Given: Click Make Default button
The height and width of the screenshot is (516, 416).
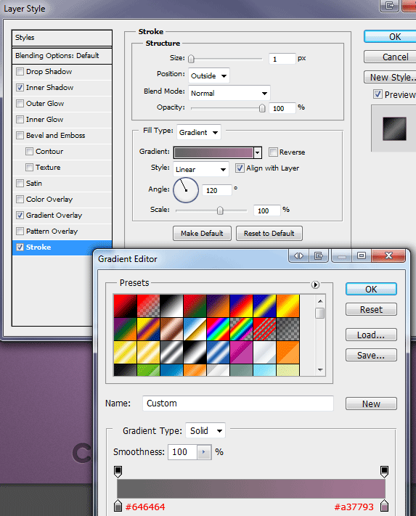Looking at the screenshot, I should (x=202, y=233).
